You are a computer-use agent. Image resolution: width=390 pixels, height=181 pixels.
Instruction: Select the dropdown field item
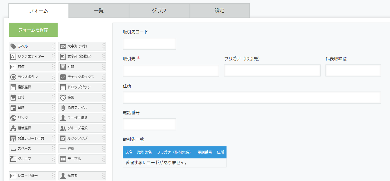click(81, 87)
